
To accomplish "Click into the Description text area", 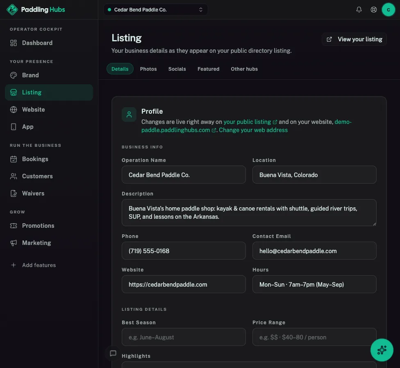I will click(x=249, y=213).
